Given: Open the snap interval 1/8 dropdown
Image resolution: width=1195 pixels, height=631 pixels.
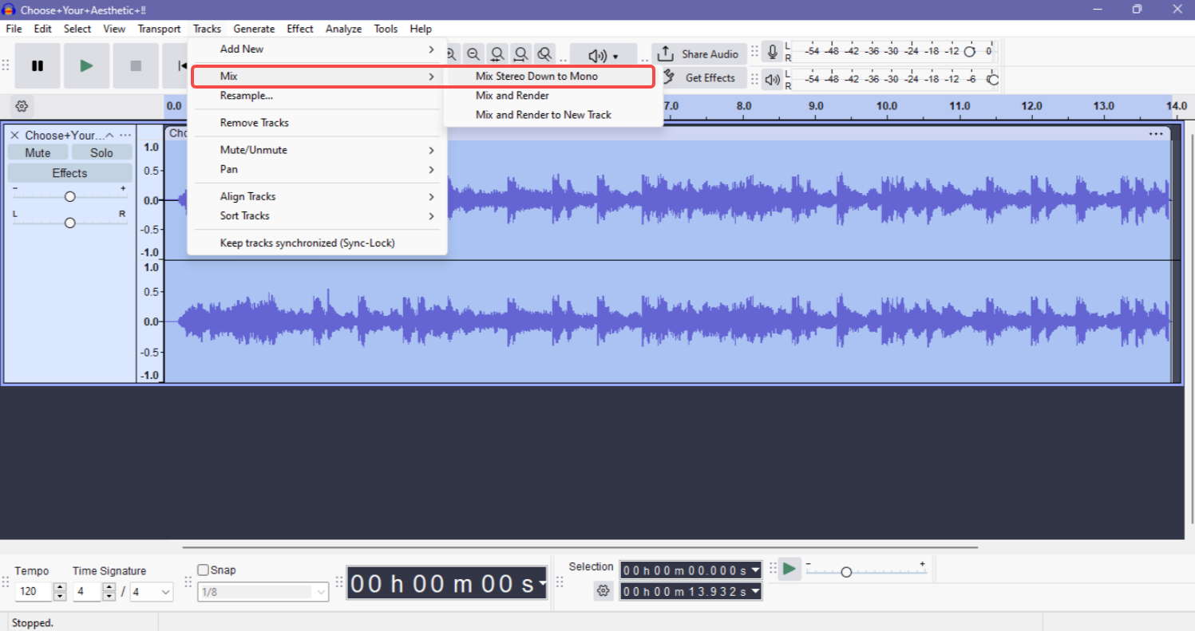Looking at the screenshot, I should click(263, 591).
